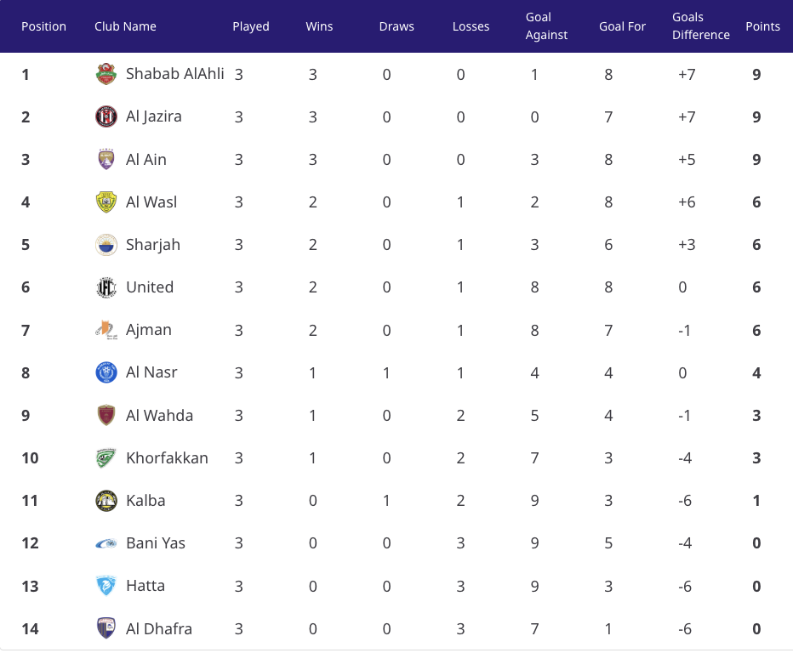Sort table by Points column header

[762, 26]
